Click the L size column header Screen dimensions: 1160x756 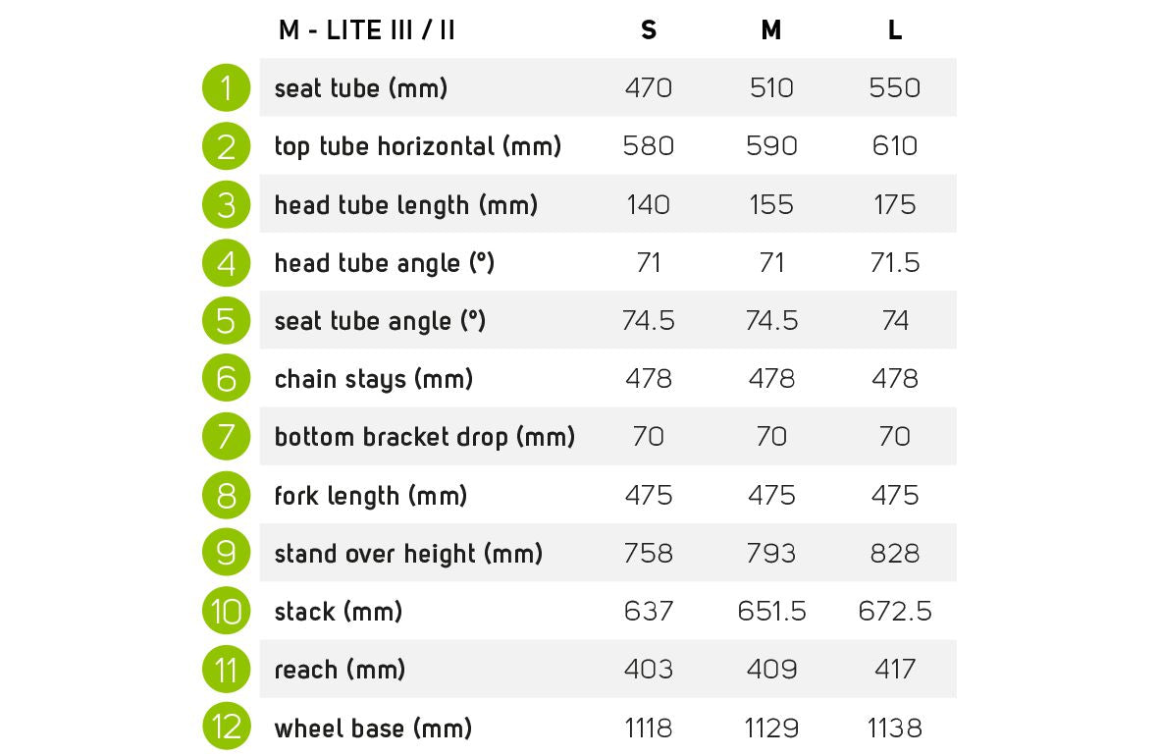(x=895, y=30)
